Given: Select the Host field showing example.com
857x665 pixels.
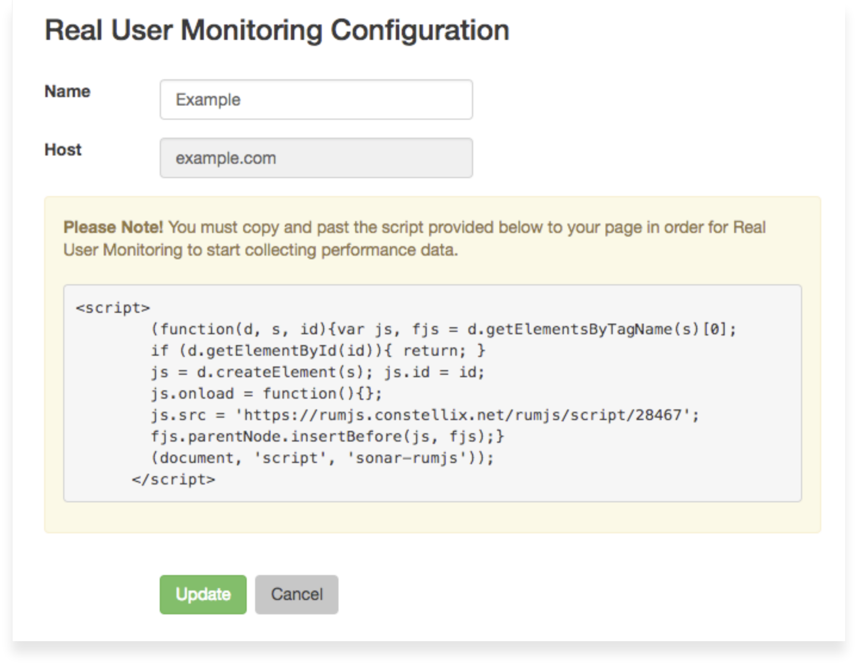Looking at the screenshot, I should 316,158.
